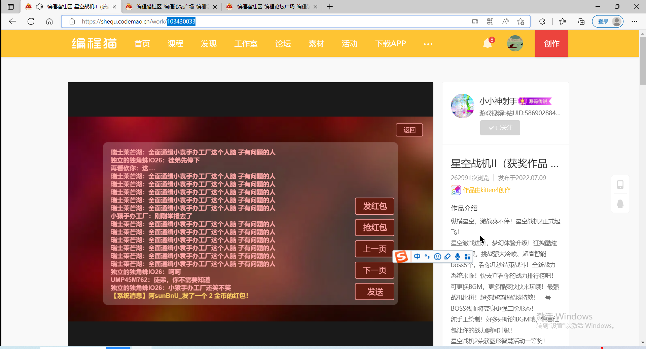
Task: Toggle the 已关注 follow button
Action: [x=500, y=128]
